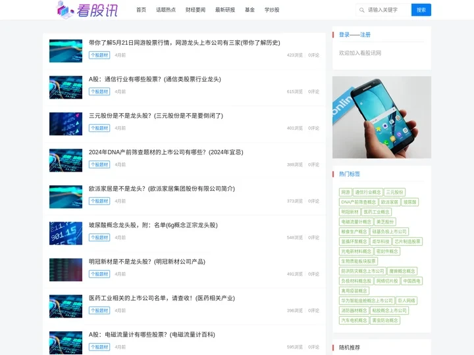The image size is (474, 355).
Task: Select the 医药工业概念 hot tag
Action: tap(377, 212)
